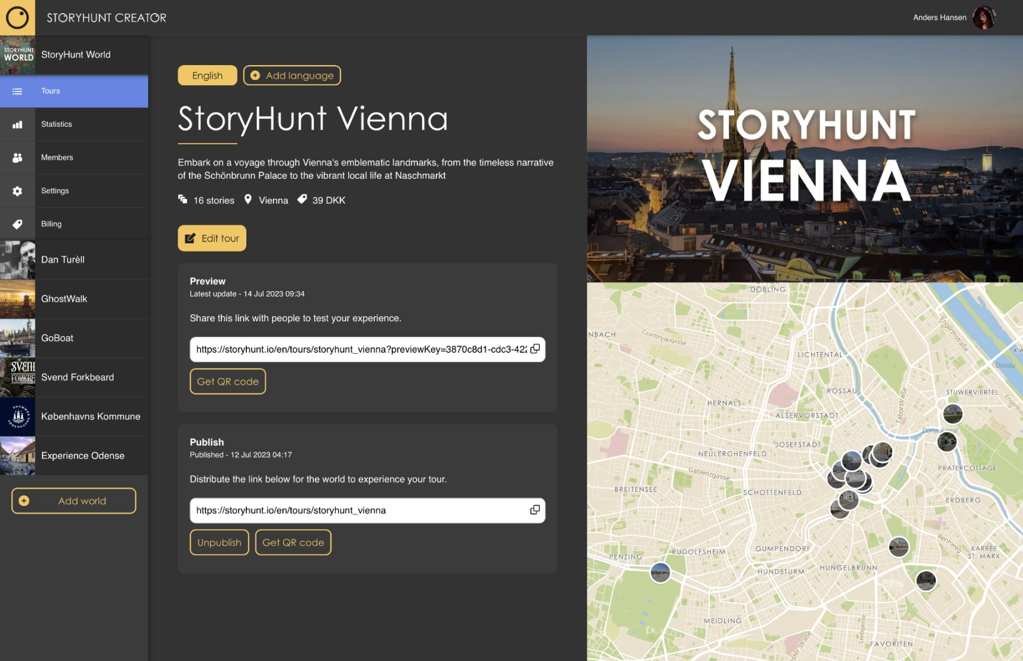
Task: Click Get QR code in Publish section
Action: [x=293, y=543]
